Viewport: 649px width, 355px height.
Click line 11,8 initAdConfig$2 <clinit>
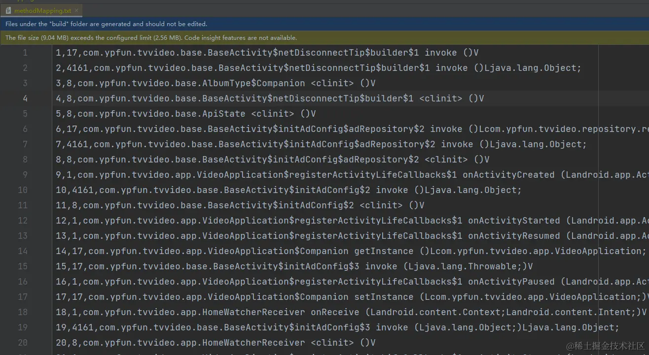240,205
